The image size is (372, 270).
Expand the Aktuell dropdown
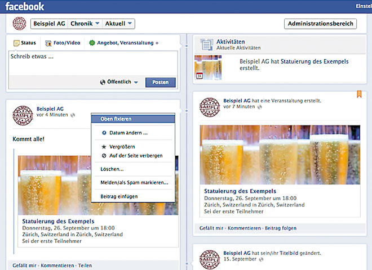tap(118, 24)
